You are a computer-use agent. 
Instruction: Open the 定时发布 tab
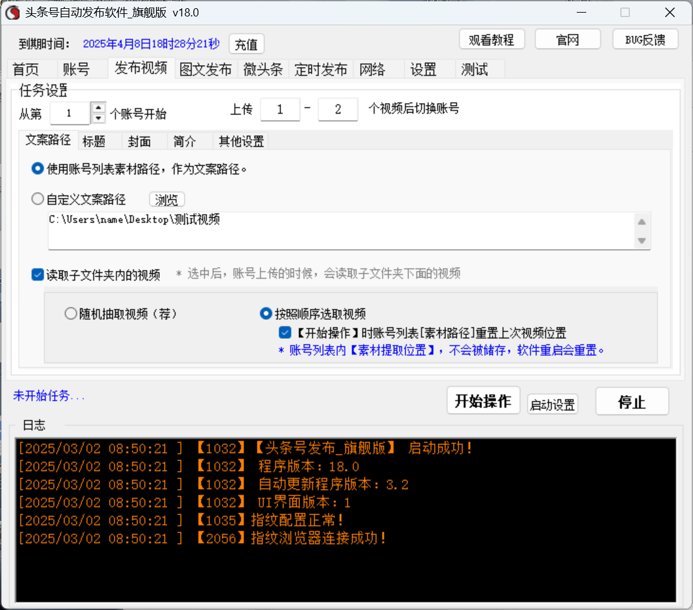tap(321, 70)
